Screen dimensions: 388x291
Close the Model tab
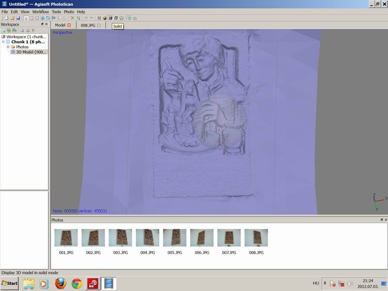click(69, 25)
